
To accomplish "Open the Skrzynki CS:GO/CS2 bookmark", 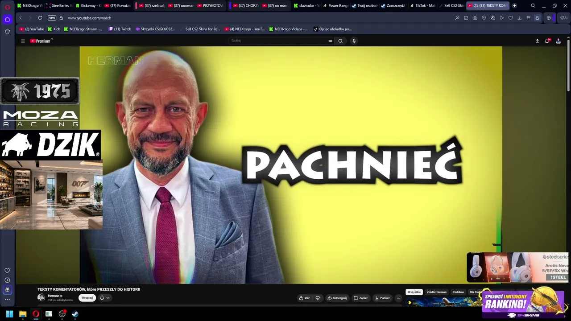I will click(x=155, y=29).
